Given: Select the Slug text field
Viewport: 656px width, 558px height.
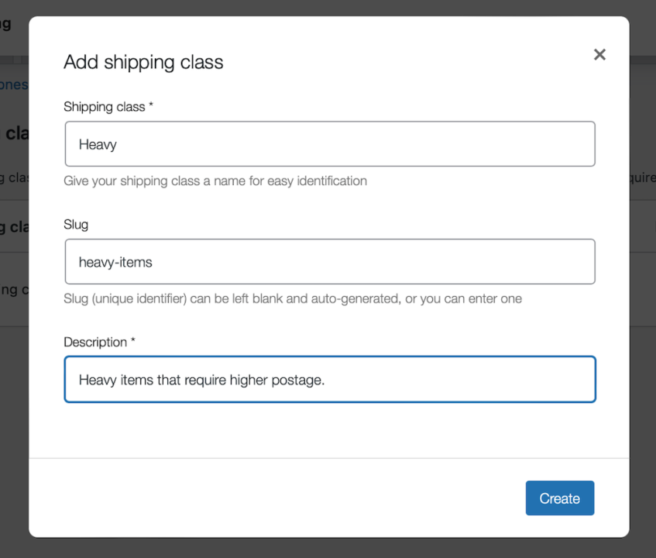Looking at the screenshot, I should pyautogui.click(x=329, y=261).
